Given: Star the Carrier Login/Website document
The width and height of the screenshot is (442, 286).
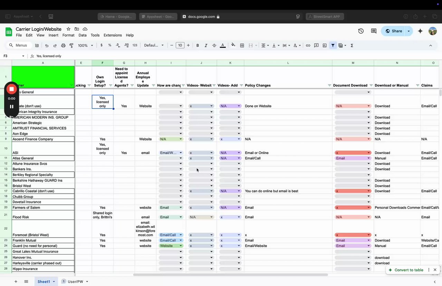Looking at the screenshot, I should (x=68, y=29).
